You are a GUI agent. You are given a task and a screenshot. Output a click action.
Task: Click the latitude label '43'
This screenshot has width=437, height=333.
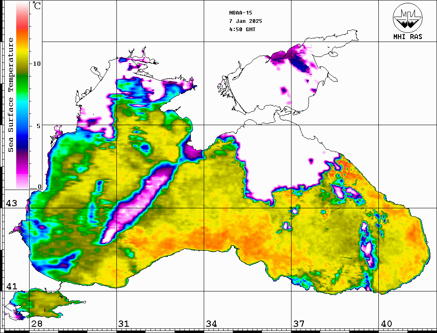12,203
